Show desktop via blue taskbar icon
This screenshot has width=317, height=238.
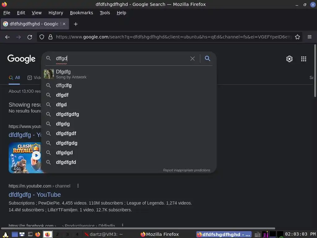point(15,234)
